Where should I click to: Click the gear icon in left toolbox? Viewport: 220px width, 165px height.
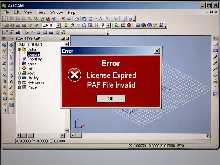11,75
